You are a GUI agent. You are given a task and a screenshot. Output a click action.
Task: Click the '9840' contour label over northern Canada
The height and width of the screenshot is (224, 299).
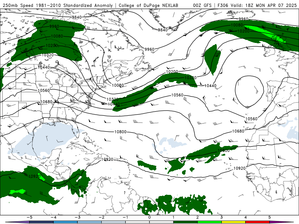pos(77,17)
